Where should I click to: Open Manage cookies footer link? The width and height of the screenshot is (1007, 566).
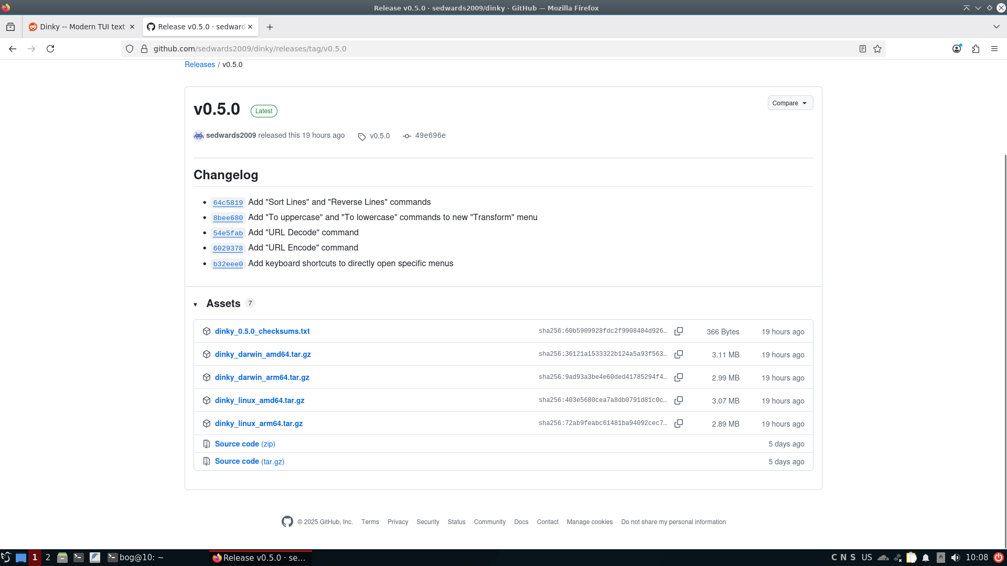[x=590, y=522]
